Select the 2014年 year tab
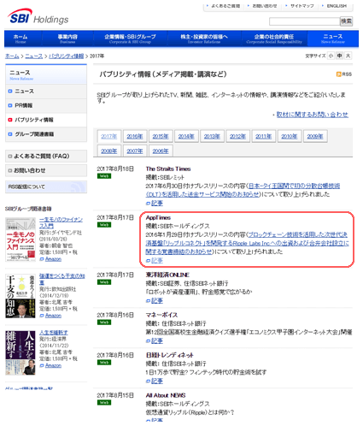Screen dimensions: 363x426 point(186,136)
